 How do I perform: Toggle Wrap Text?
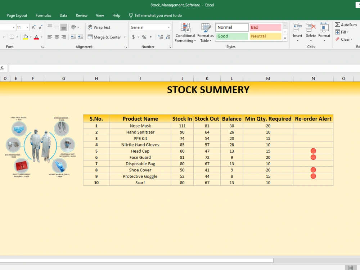pos(99,27)
